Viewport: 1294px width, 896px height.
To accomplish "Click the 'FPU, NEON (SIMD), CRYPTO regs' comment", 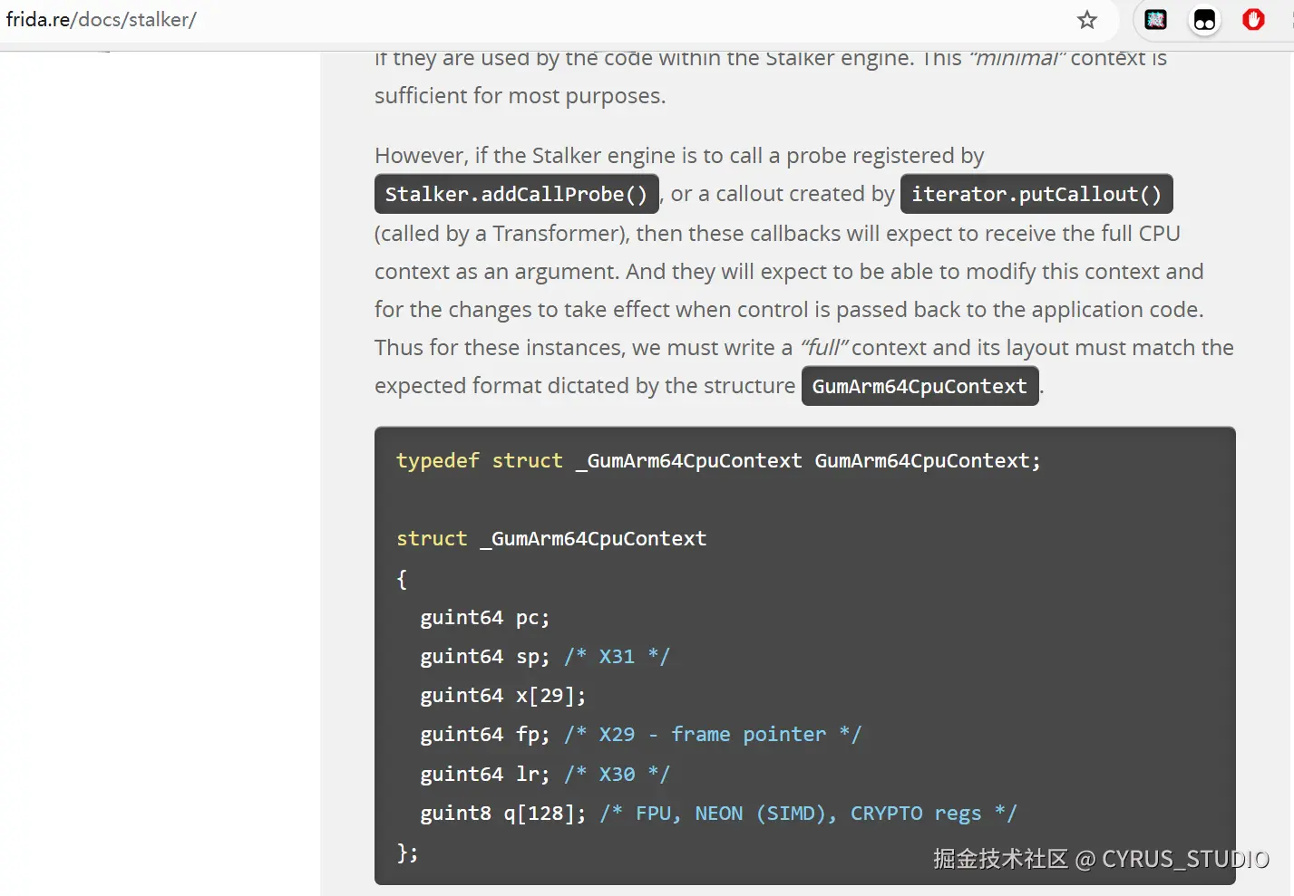I will pos(809,813).
